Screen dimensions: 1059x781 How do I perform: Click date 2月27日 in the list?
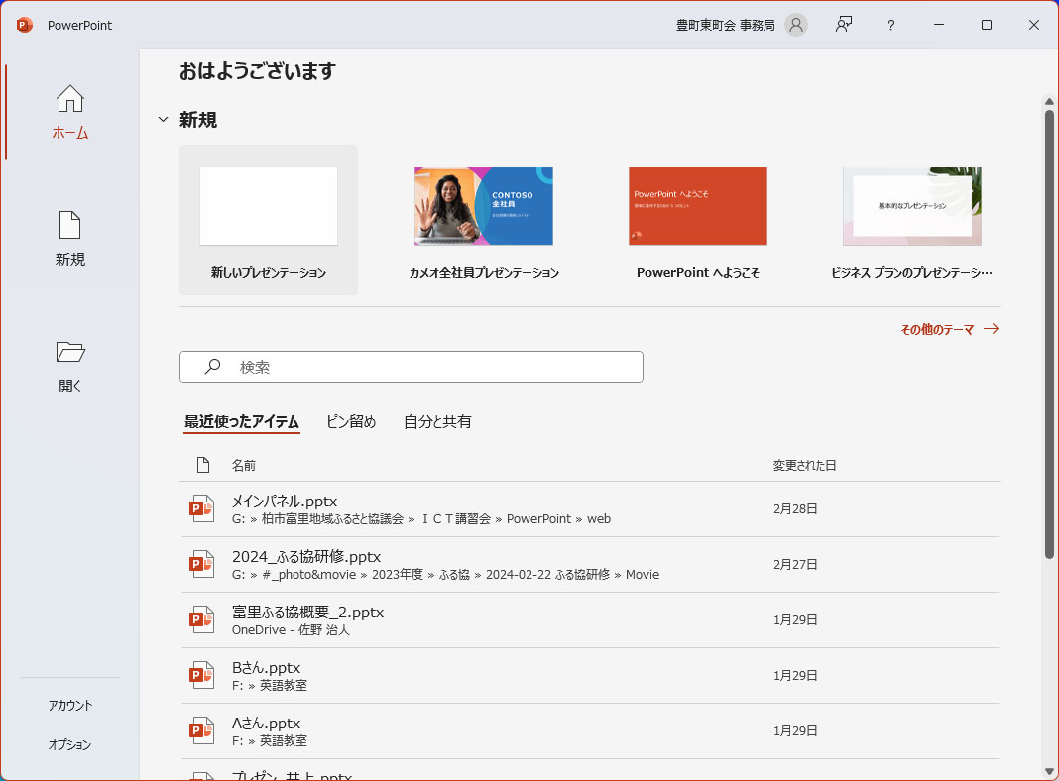(795, 564)
